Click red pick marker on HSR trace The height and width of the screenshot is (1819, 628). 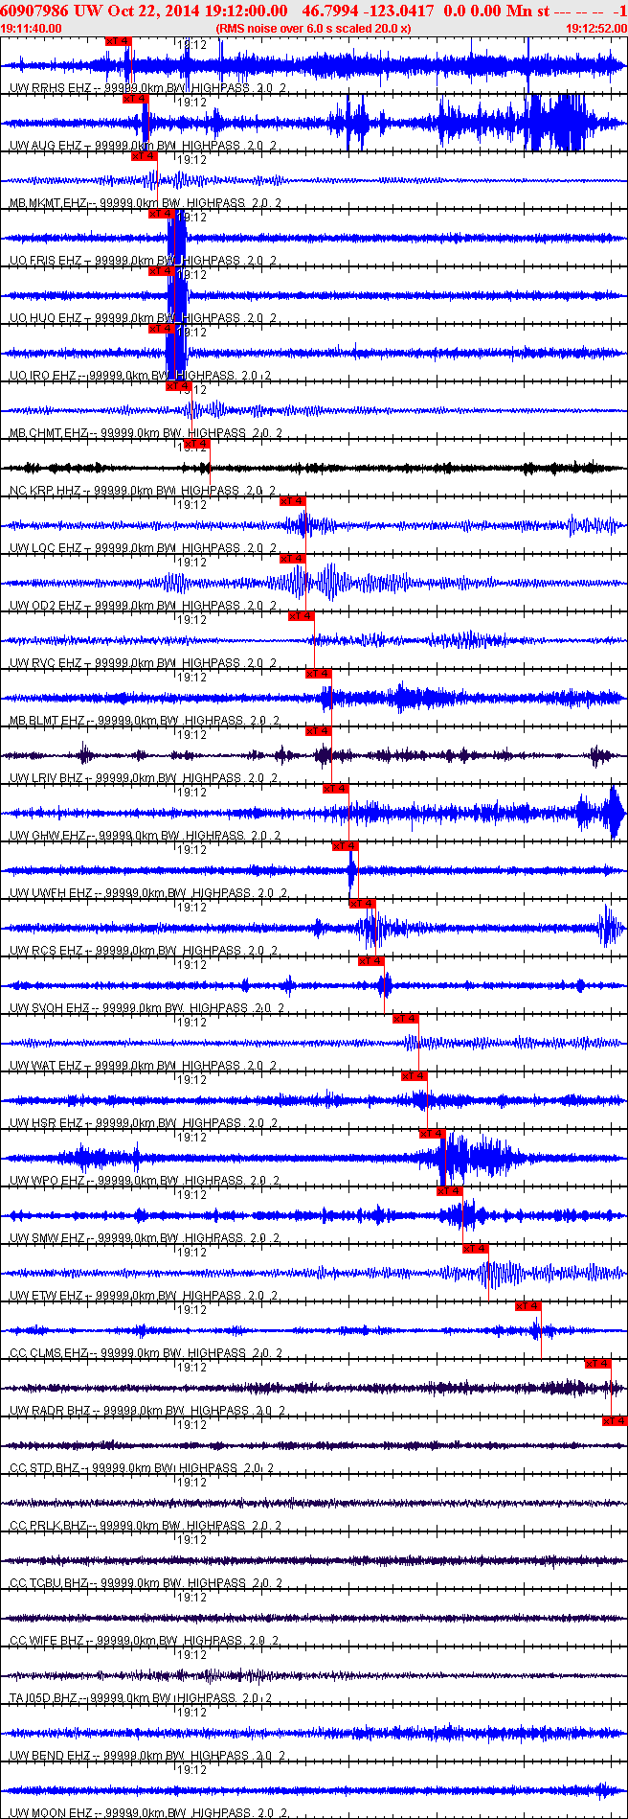tap(415, 1076)
